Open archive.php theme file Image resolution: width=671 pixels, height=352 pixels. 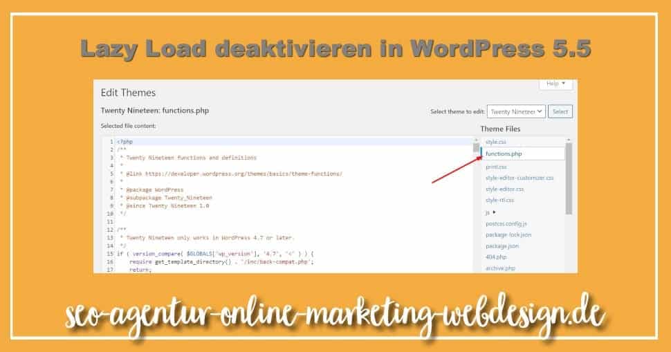pos(500,268)
